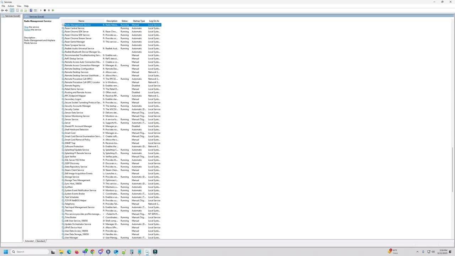Sort by the Log On As column header

pyautogui.click(x=154, y=21)
